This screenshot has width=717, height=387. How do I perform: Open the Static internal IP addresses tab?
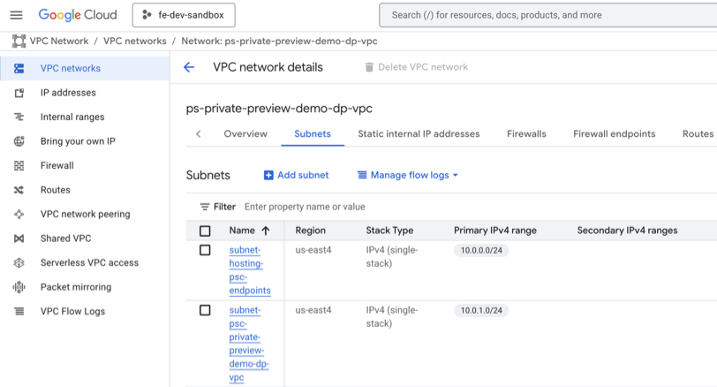(x=419, y=134)
